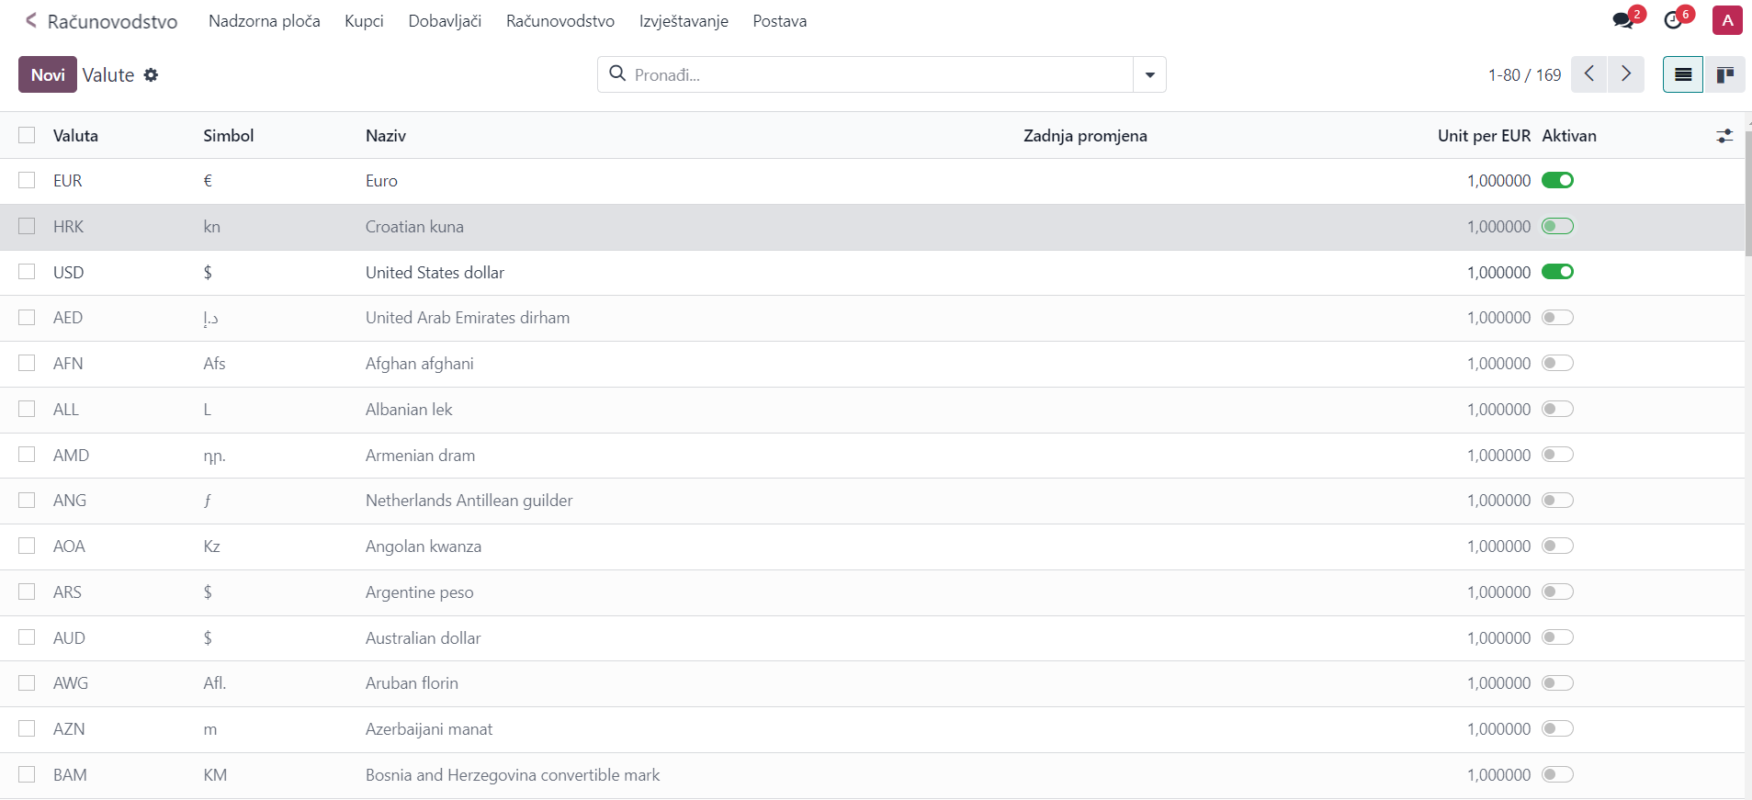Open the user avatar menu
Image resolution: width=1752 pixels, height=800 pixels.
pos(1726,20)
